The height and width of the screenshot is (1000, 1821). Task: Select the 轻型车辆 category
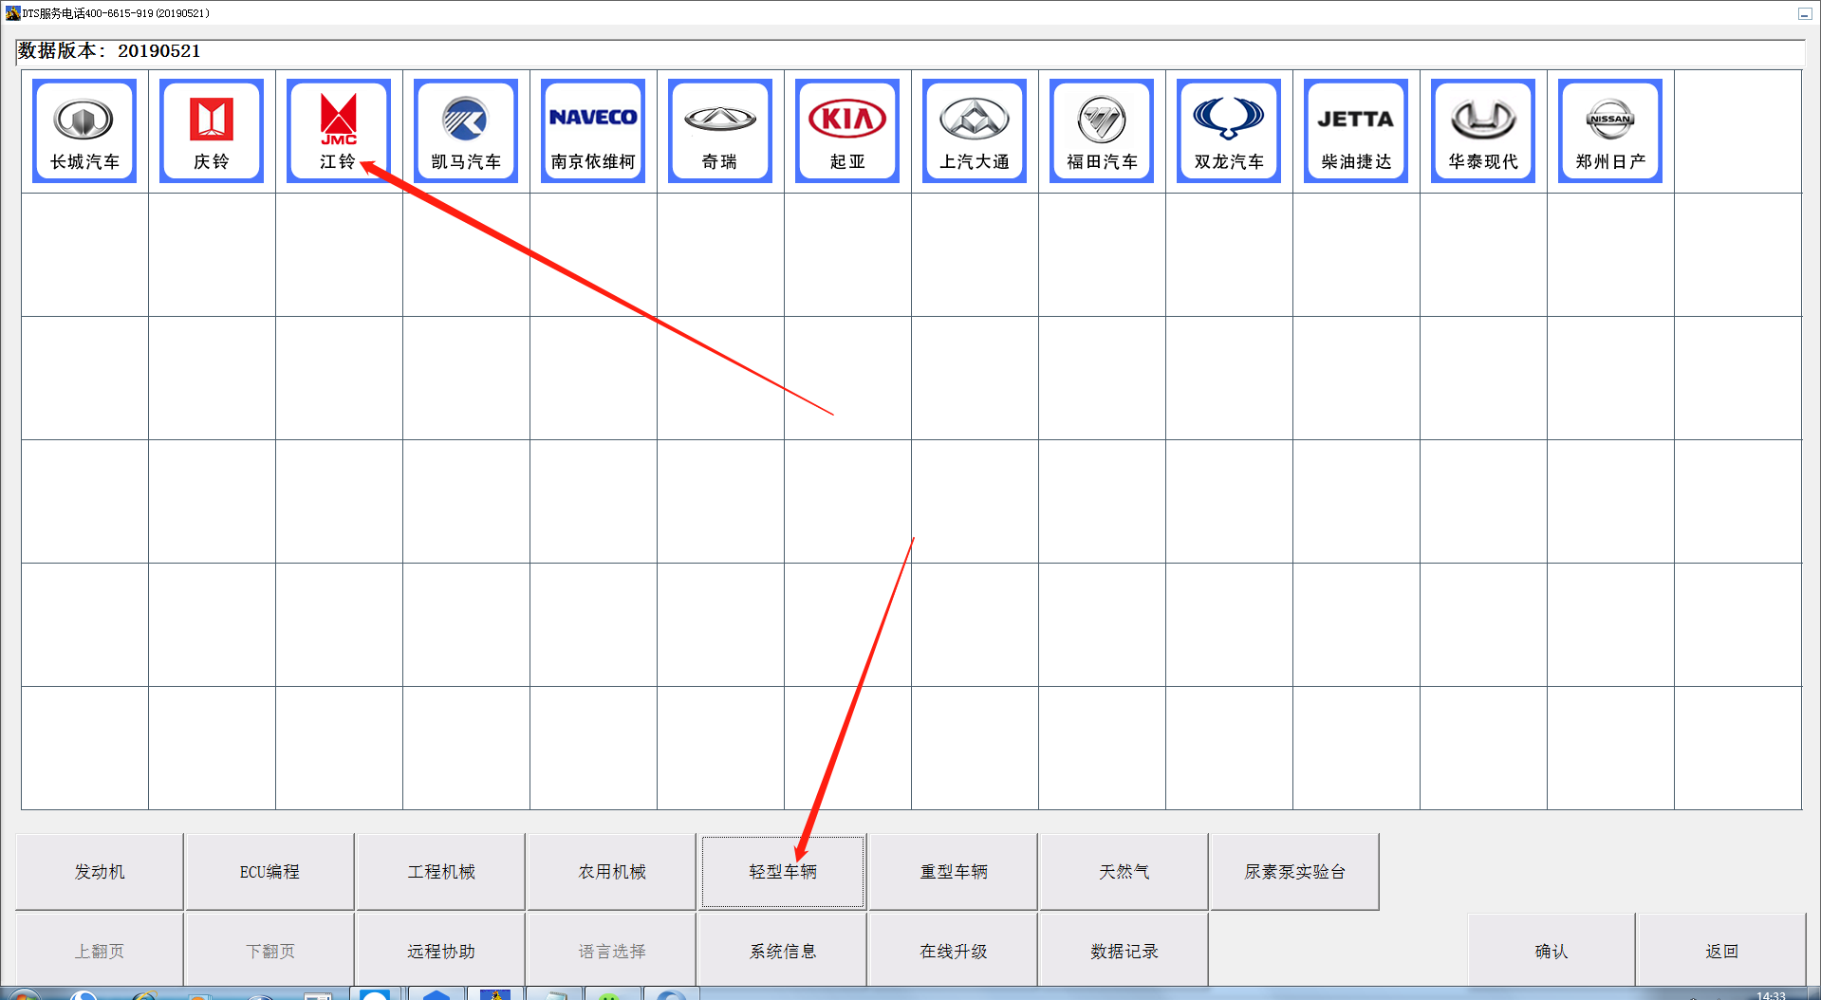[x=783, y=872]
